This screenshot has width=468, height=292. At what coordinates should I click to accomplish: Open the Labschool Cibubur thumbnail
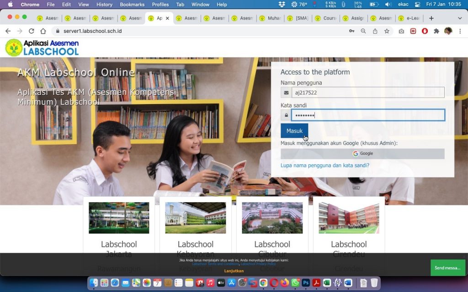[272, 218]
